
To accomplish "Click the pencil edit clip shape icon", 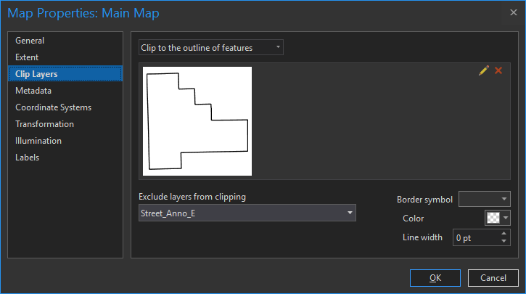I will click(484, 70).
